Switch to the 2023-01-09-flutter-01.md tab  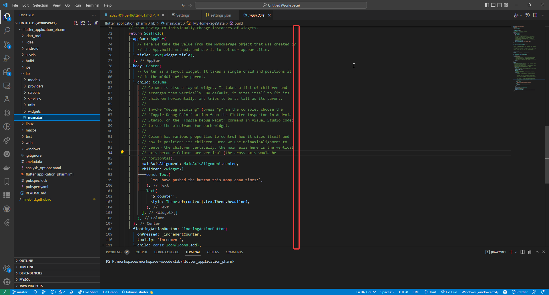[134, 15]
